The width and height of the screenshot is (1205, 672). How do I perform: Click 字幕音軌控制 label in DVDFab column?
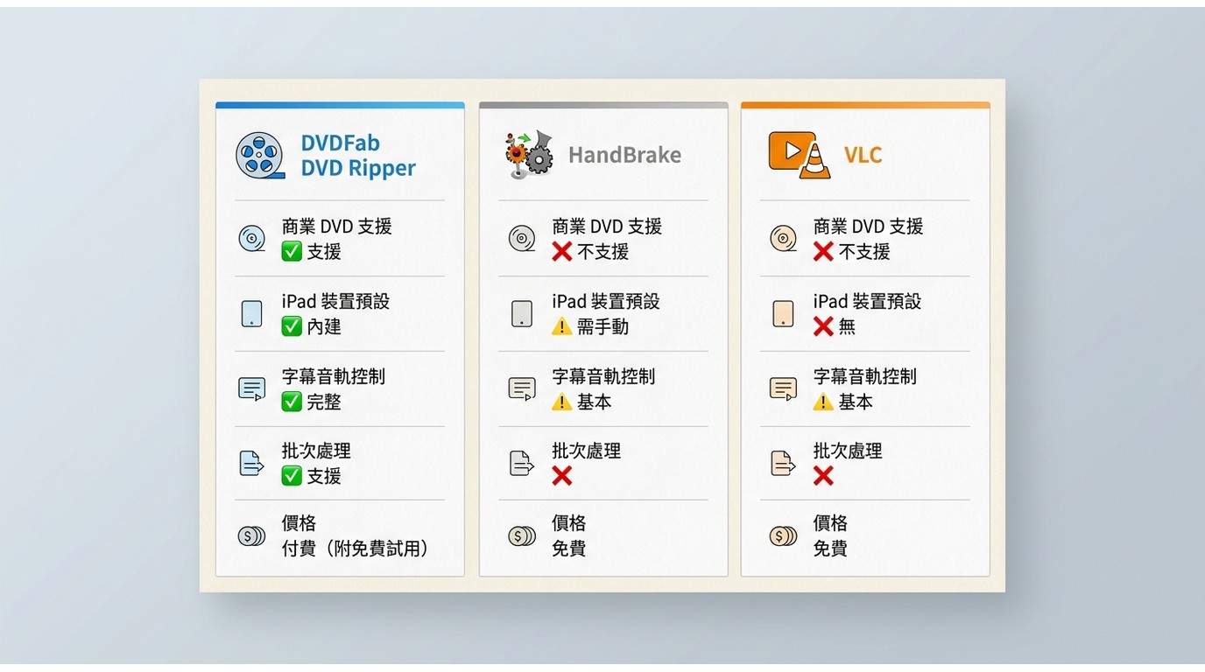(x=333, y=376)
